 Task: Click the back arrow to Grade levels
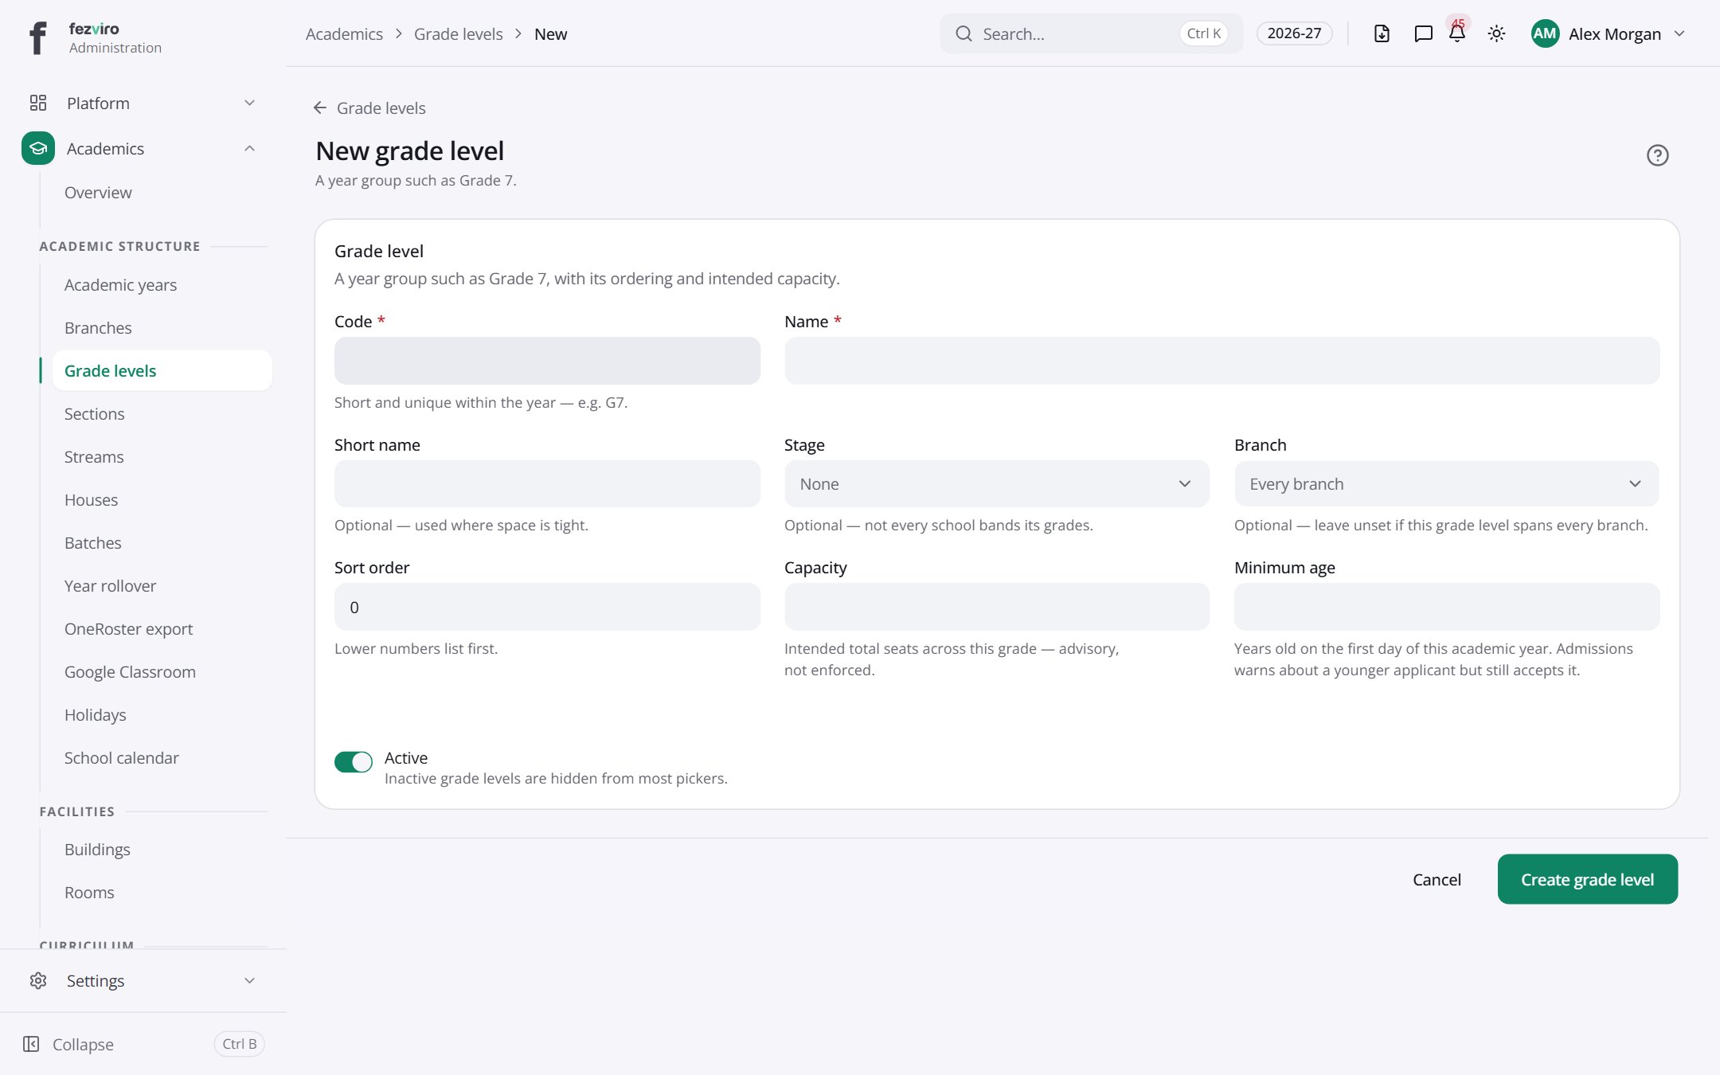click(320, 107)
